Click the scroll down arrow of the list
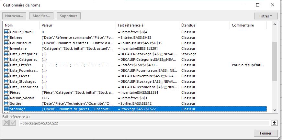Viewport: 282px width, 140px height. [275, 110]
